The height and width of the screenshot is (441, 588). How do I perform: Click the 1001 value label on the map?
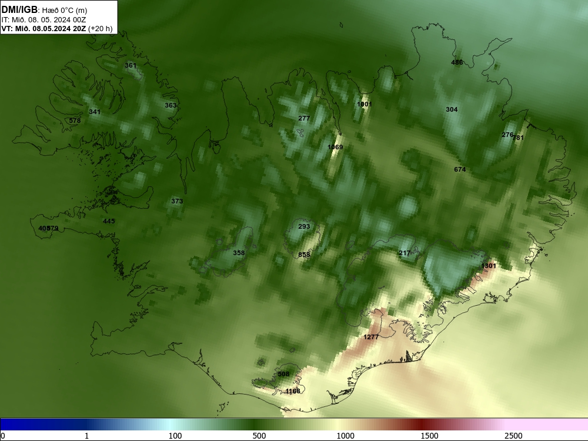point(365,104)
